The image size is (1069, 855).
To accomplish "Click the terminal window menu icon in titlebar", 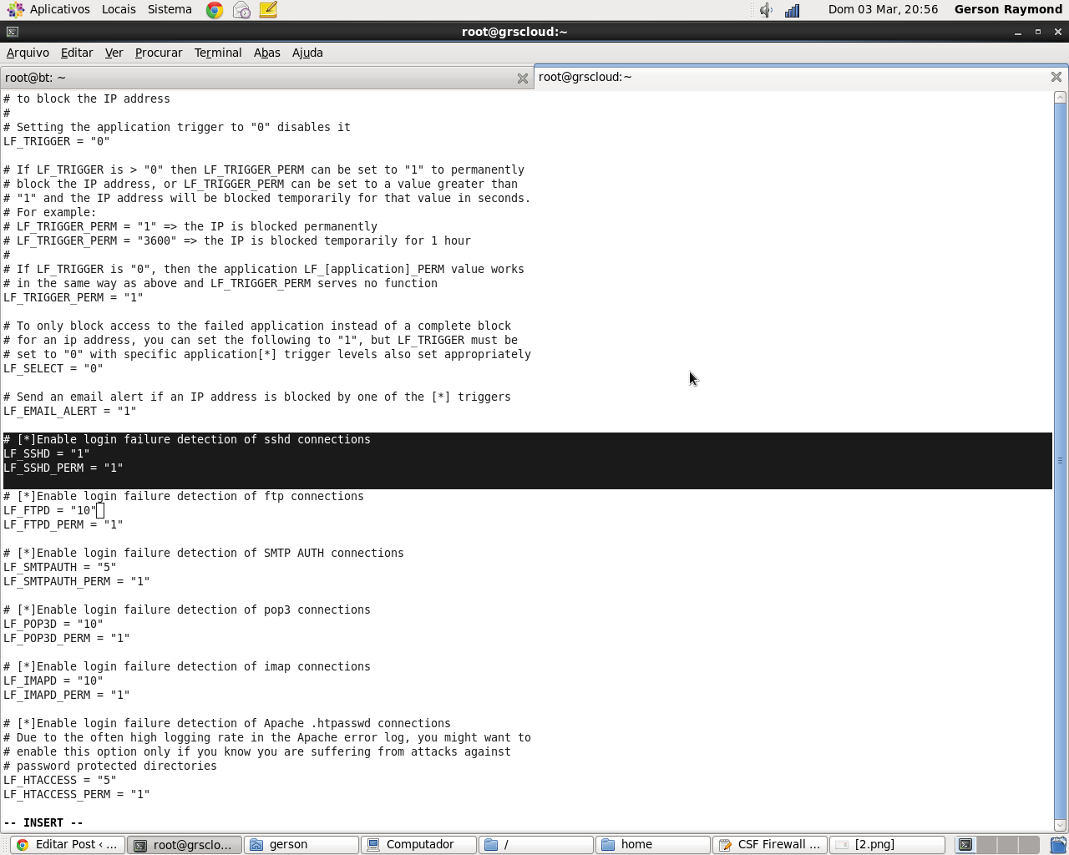I will (x=12, y=32).
